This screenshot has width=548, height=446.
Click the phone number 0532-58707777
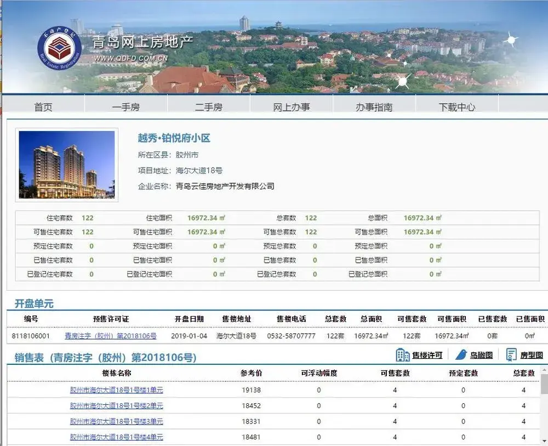click(291, 336)
